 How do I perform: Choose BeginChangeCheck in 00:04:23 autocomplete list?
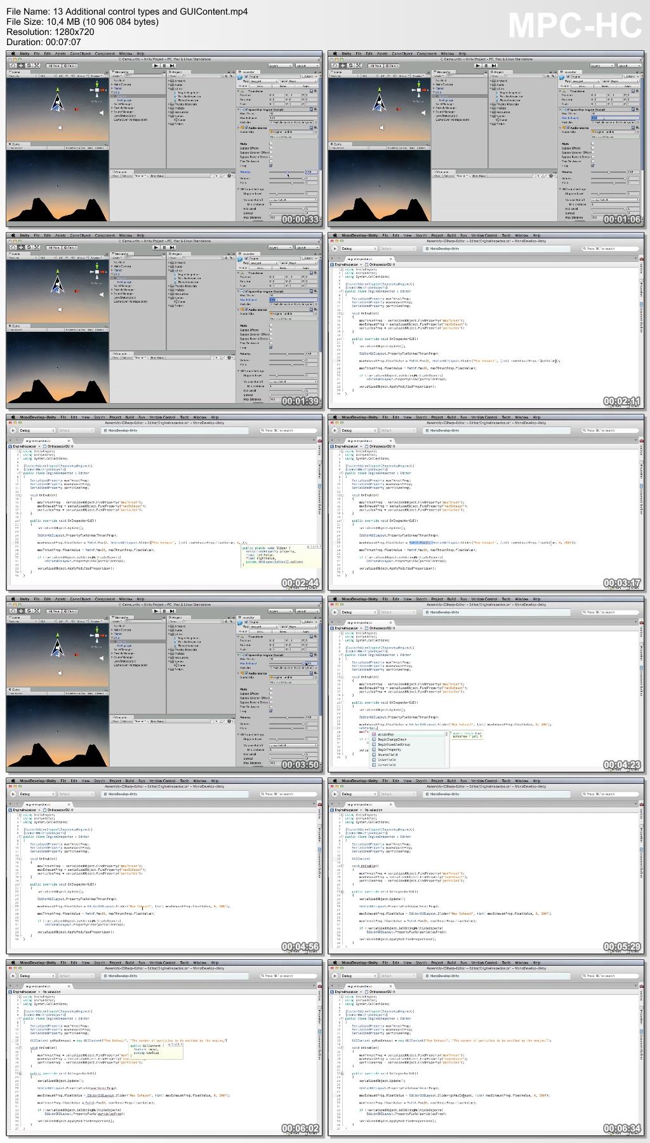[392, 739]
